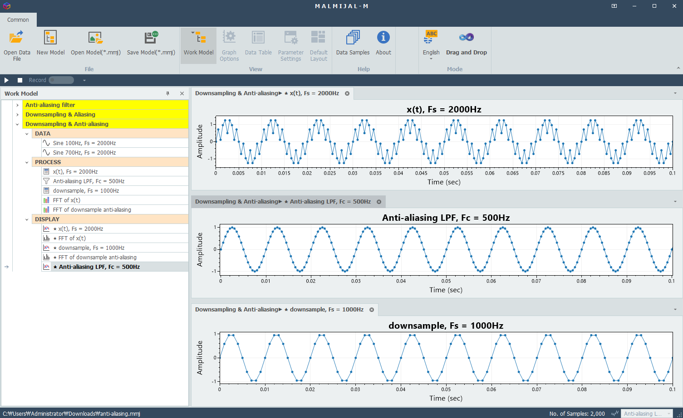Create a New Model
The height and width of the screenshot is (418, 683).
50,44
